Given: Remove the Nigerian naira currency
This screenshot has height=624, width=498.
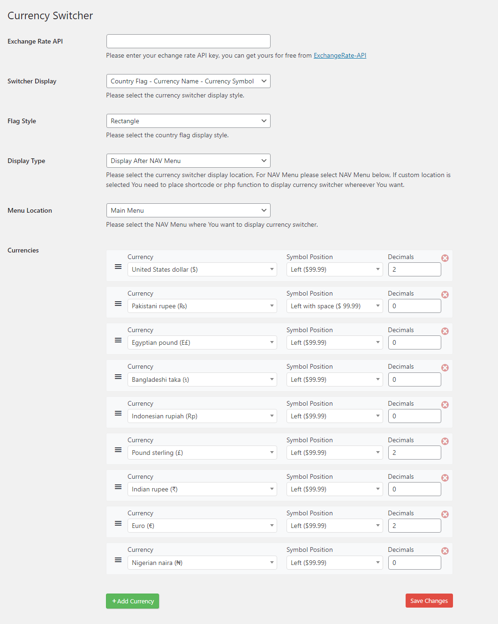Looking at the screenshot, I should (x=445, y=550).
